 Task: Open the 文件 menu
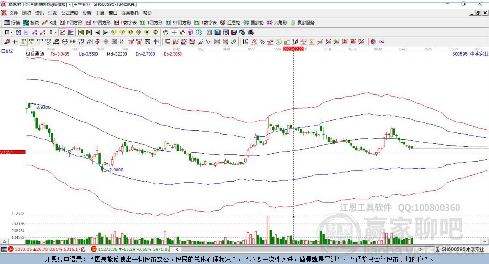14,13
